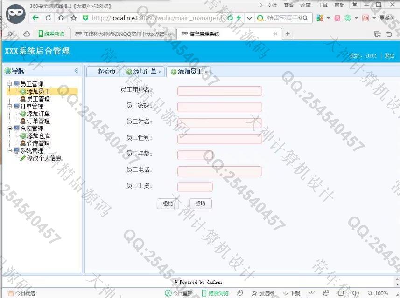Reset form with 重填 button
This screenshot has height=298, width=400.
click(201, 203)
